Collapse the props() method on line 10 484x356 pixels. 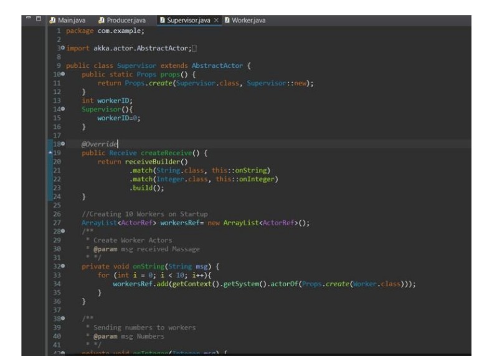(x=63, y=74)
